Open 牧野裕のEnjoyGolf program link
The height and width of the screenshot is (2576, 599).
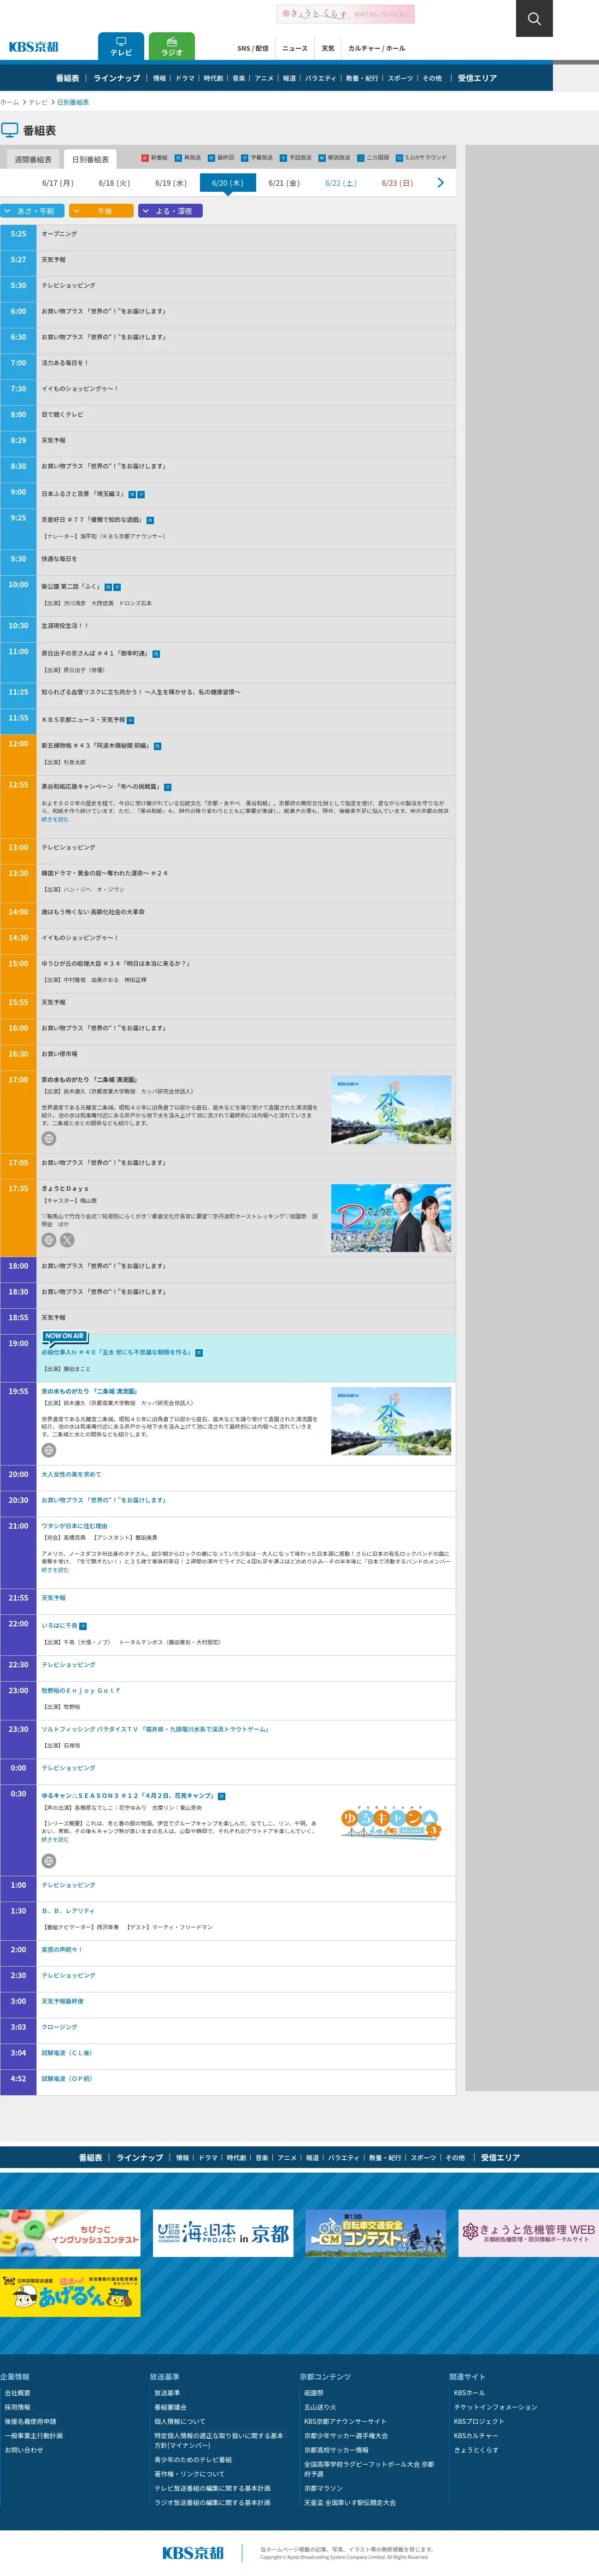(80, 1690)
